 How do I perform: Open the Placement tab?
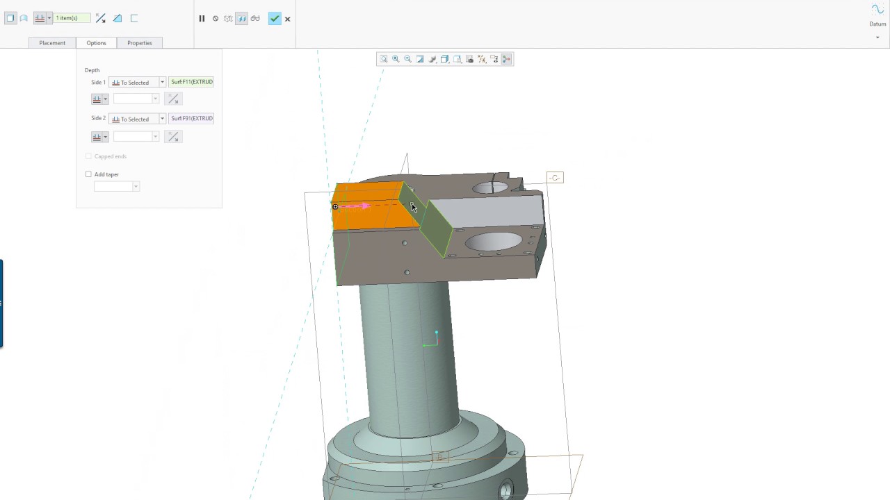(52, 43)
